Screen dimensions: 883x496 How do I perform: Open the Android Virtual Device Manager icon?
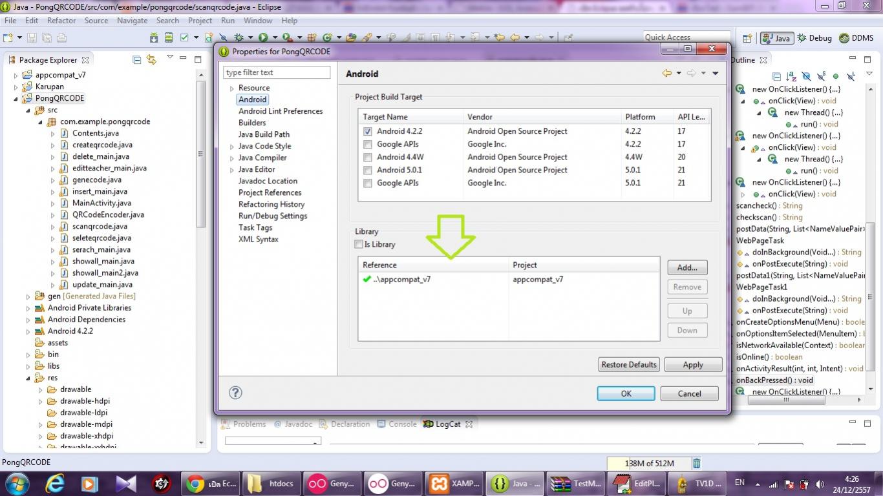[x=169, y=37]
